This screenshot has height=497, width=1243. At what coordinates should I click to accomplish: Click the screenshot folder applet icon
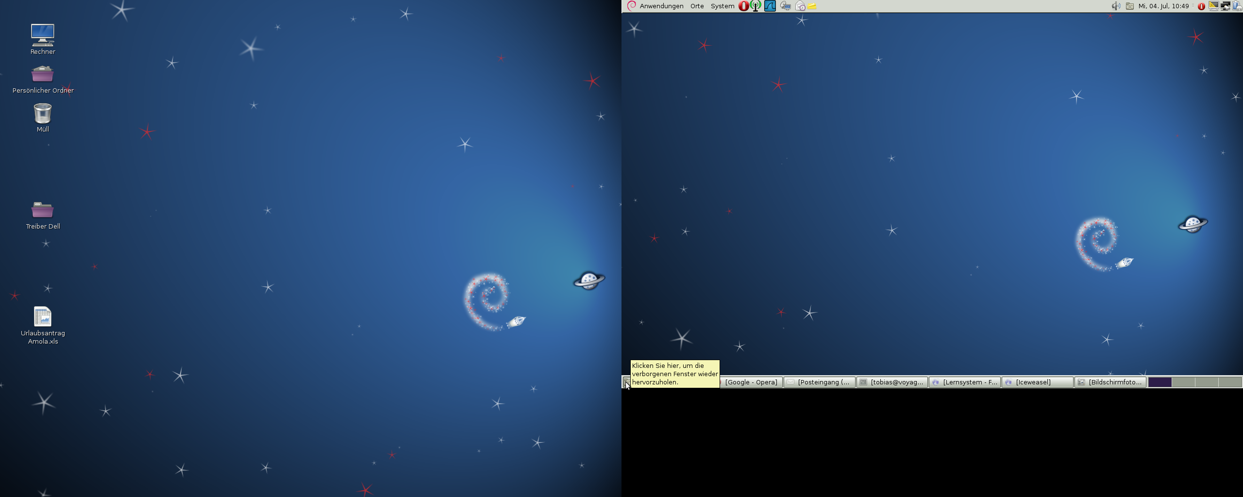click(1130, 6)
